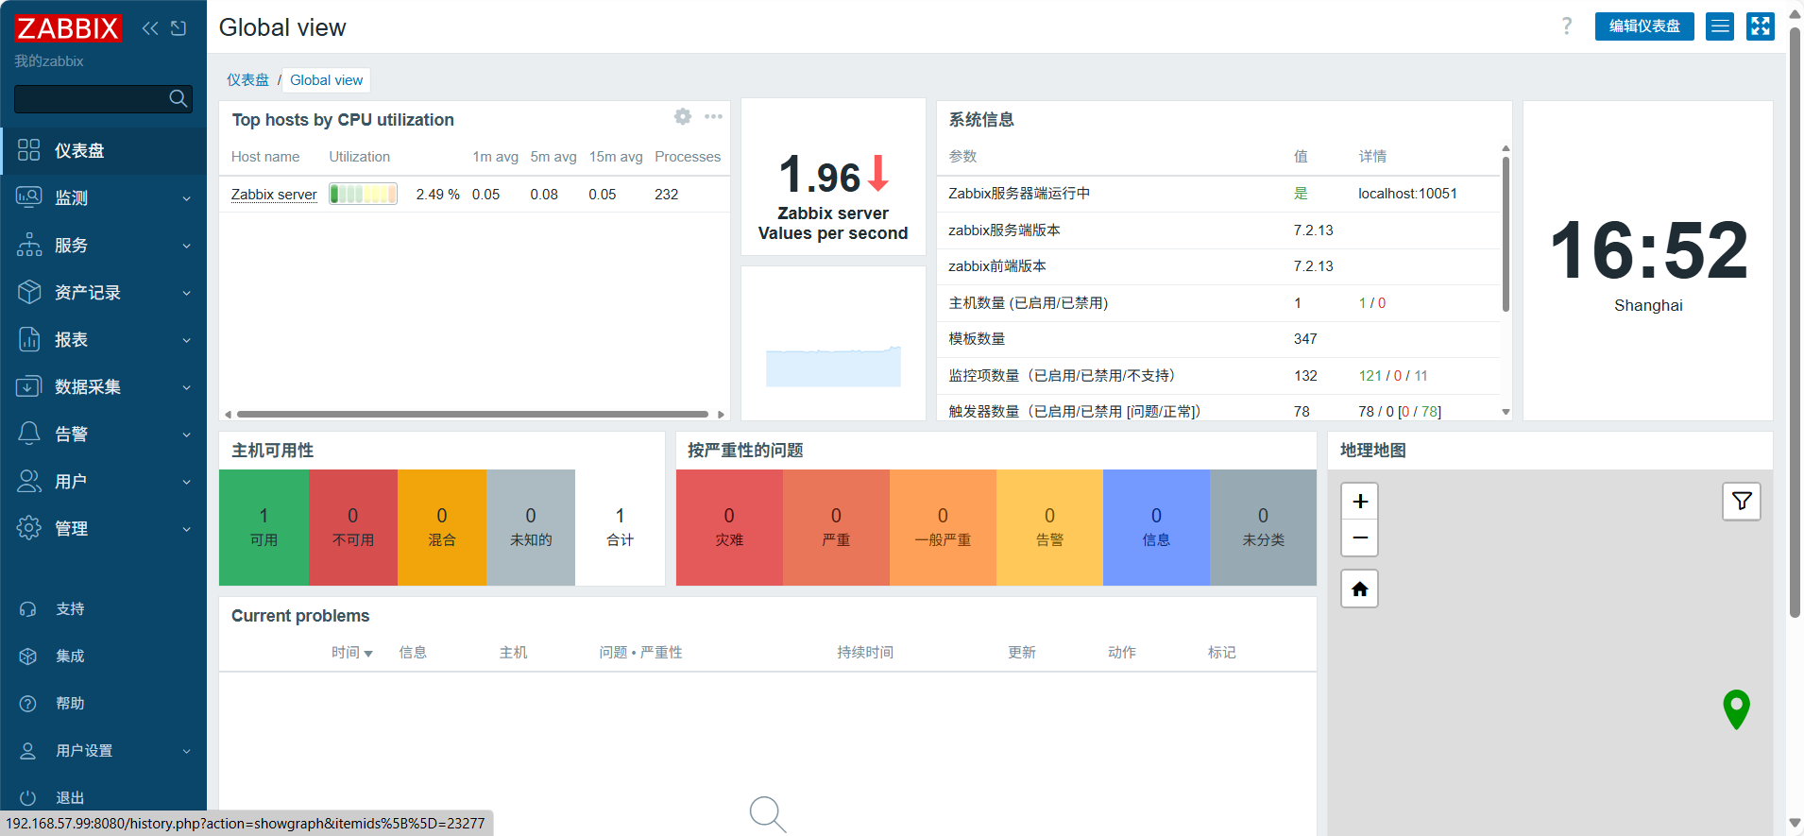Viewport: 1804px width, 836px height.
Task: Click the sidebar search magnifier icon
Action: point(178,98)
